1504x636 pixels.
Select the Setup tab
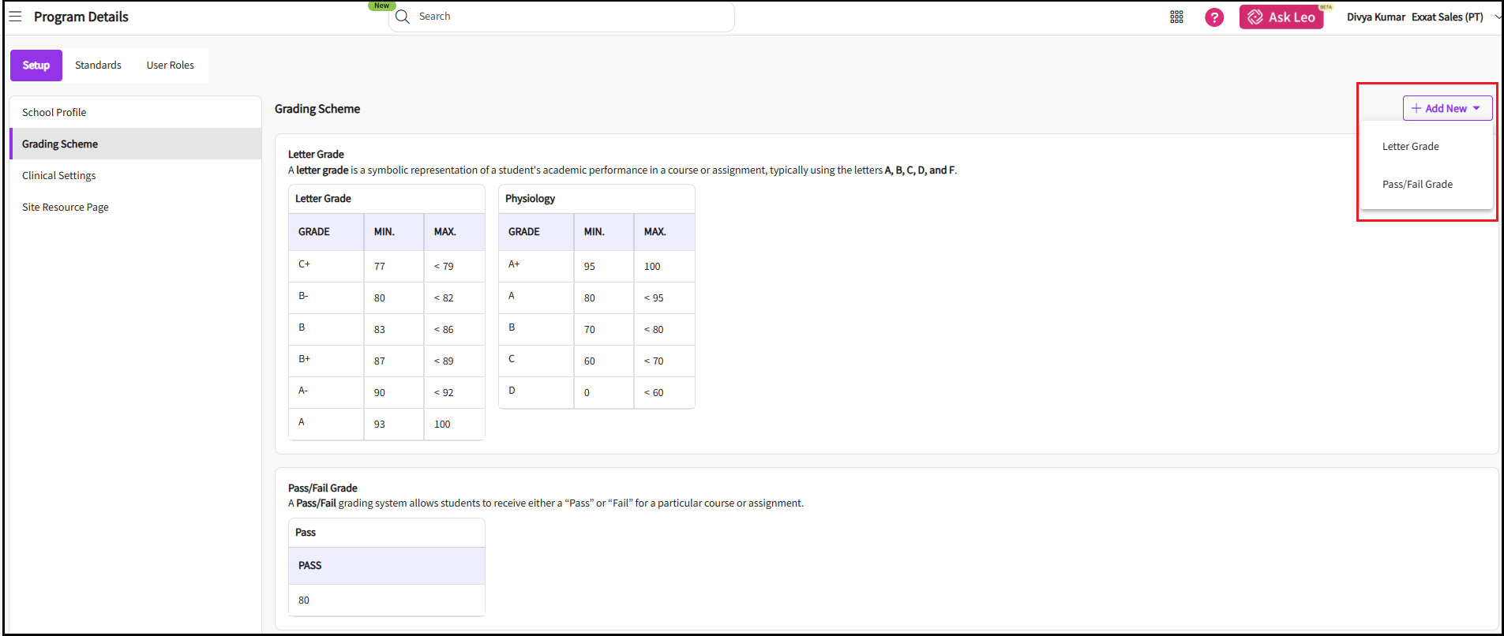(x=36, y=65)
